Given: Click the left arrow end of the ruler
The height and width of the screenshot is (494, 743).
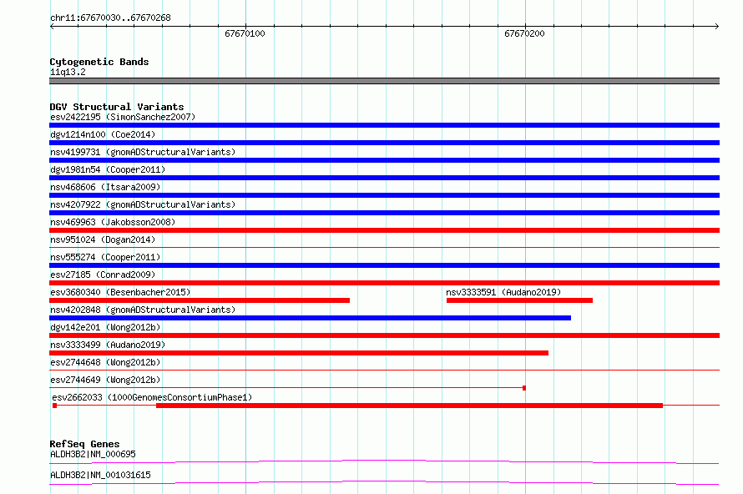Looking at the screenshot, I should 52,26.
